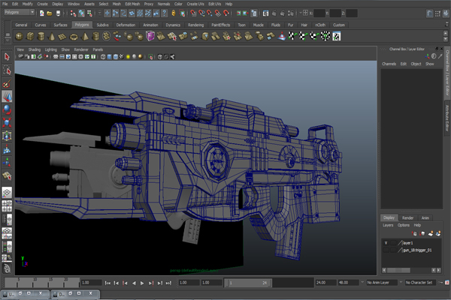Toggle textured checker display in viewport
The image size is (451, 300).
122,57
